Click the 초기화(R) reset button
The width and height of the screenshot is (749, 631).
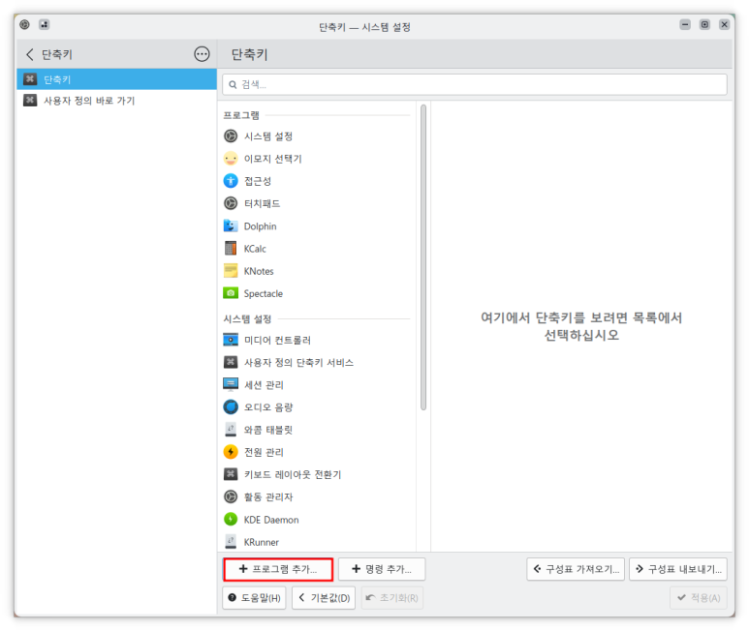coord(392,598)
